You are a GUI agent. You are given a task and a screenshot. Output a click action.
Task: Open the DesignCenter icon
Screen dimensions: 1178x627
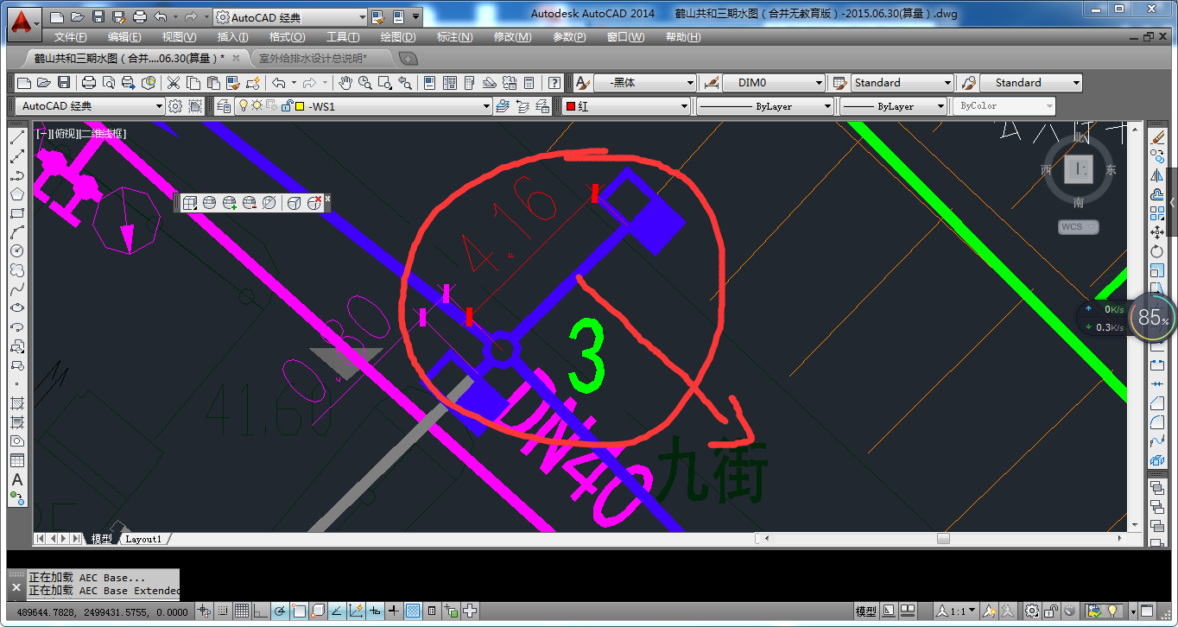[449, 83]
